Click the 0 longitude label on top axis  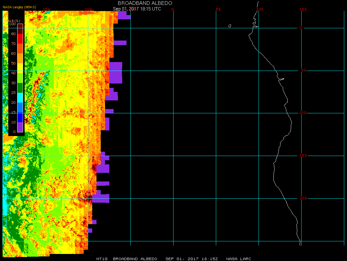(x=173, y=9)
